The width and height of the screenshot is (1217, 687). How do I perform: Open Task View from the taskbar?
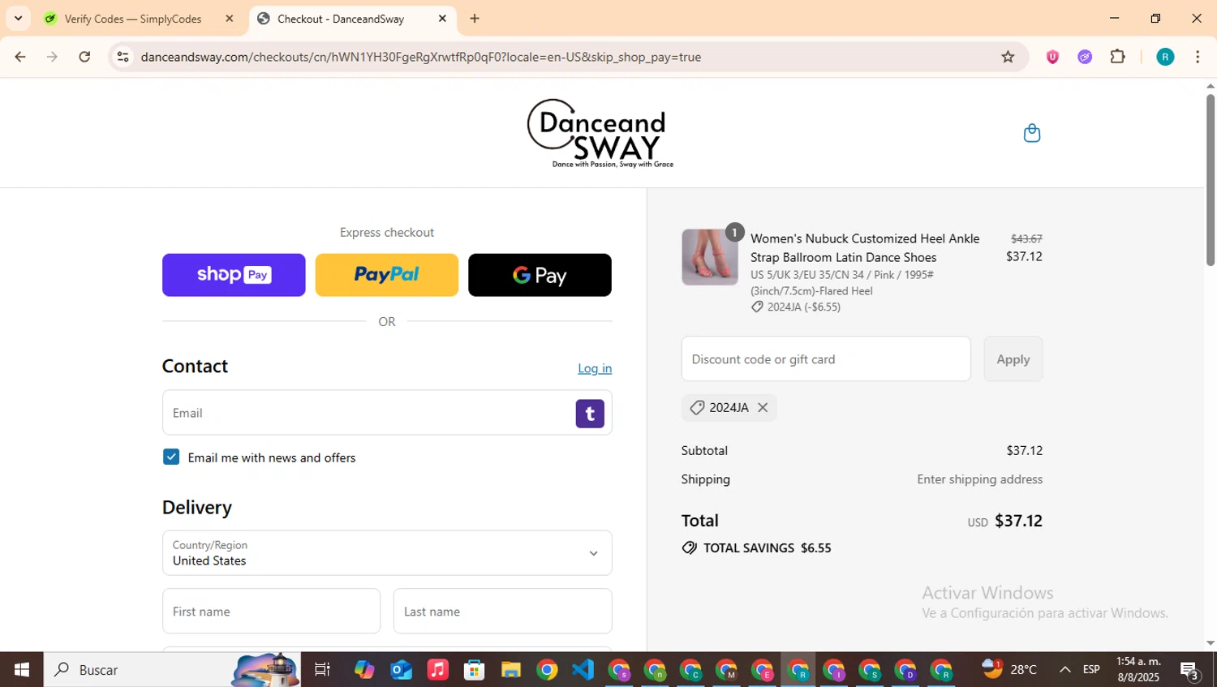pyautogui.click(x=322, y=670)
